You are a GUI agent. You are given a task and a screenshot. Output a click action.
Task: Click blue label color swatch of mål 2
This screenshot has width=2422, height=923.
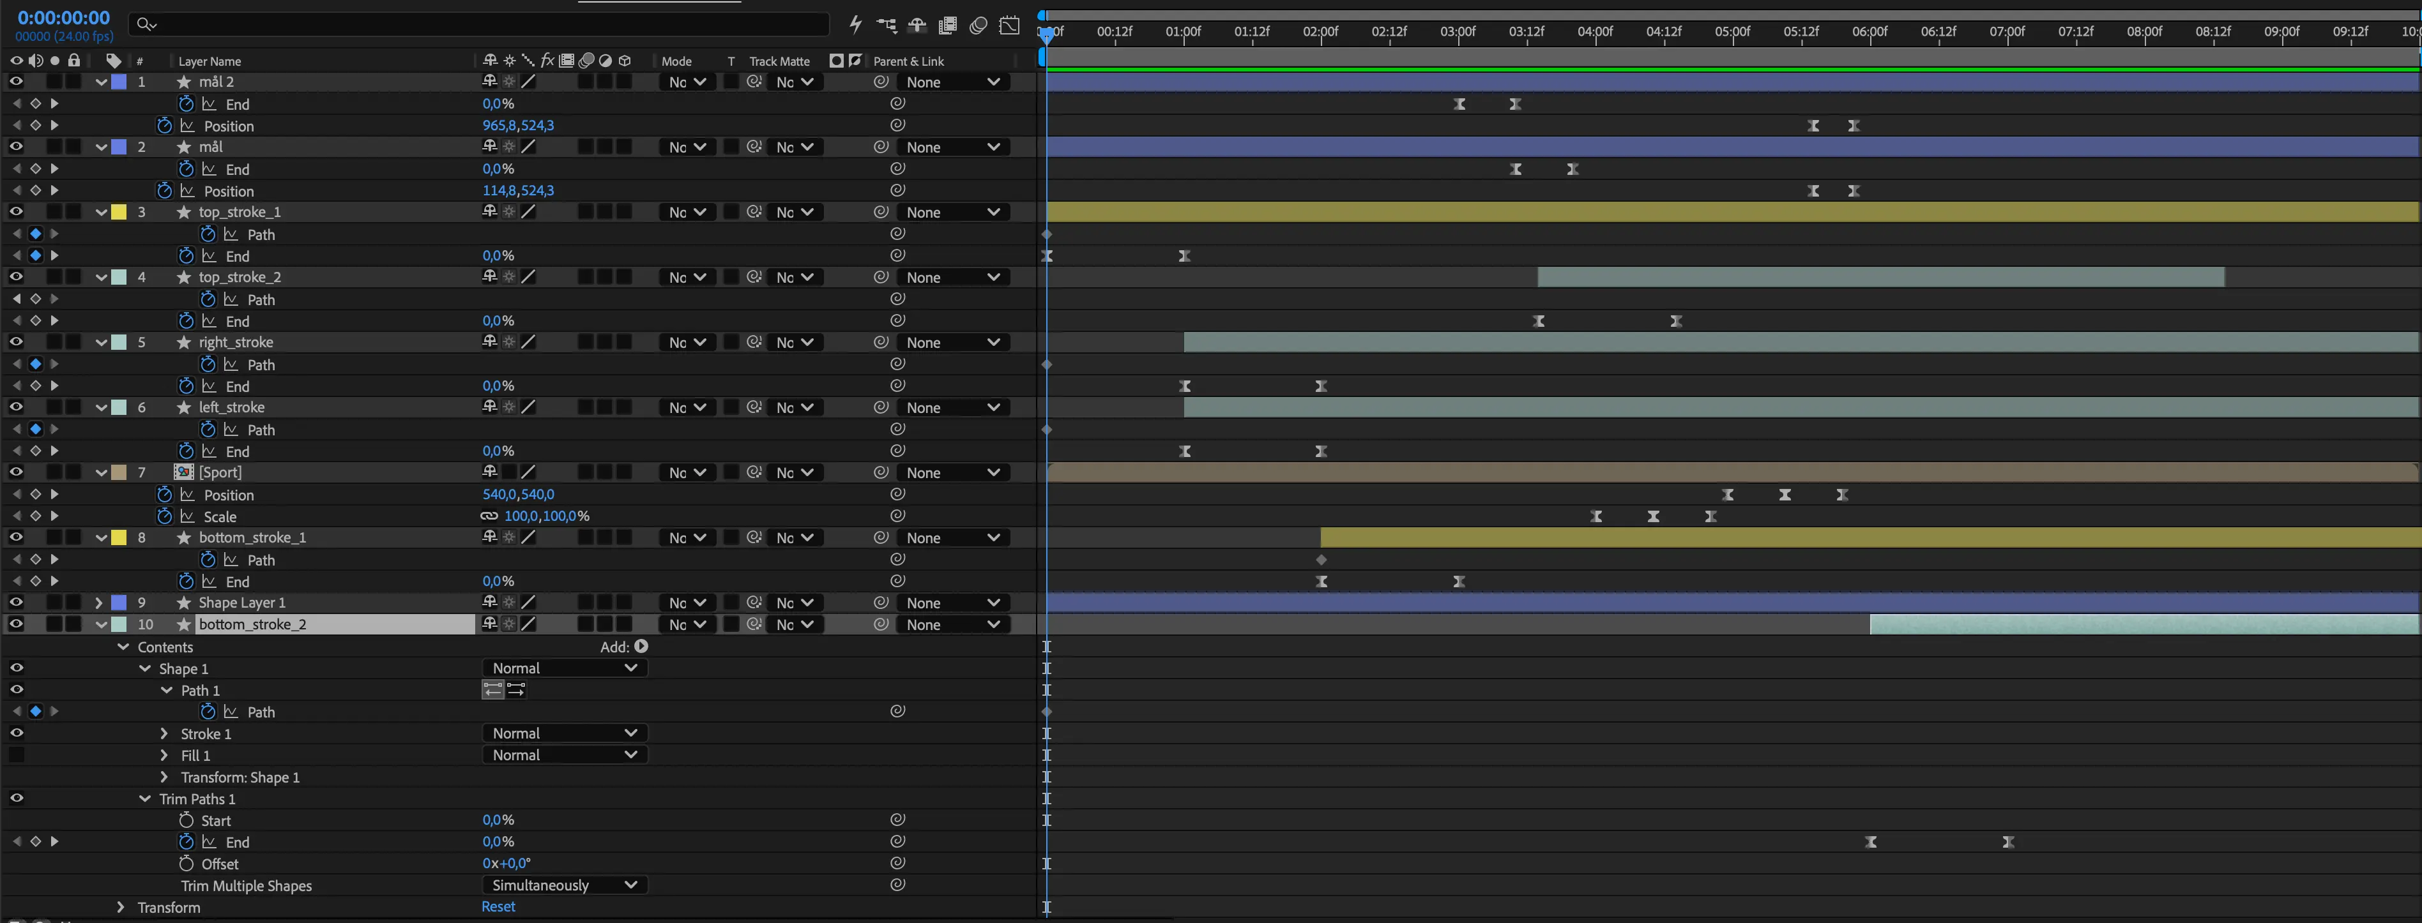(119, 82)
